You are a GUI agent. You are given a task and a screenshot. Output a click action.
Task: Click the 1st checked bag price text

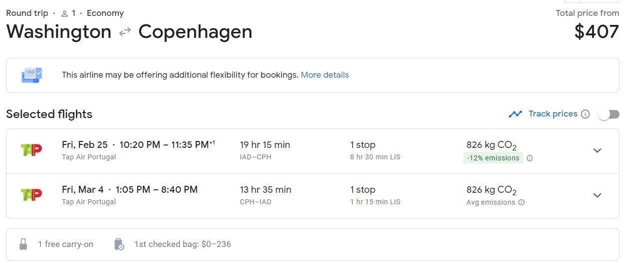[x=183, y=245]
